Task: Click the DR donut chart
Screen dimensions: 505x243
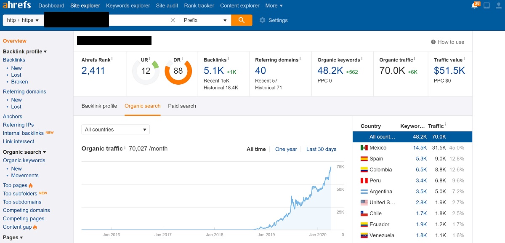Action: click(x=178, y=71)
